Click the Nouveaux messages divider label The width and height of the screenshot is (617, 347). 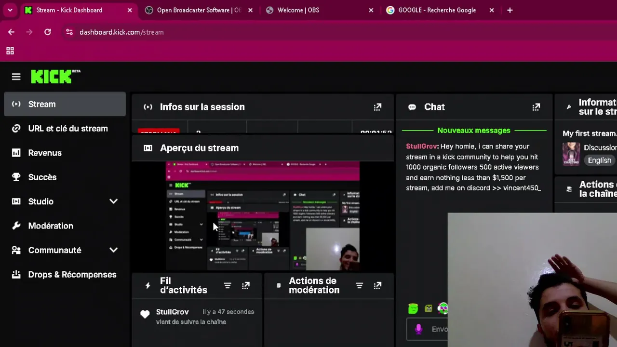pos(474,131)
